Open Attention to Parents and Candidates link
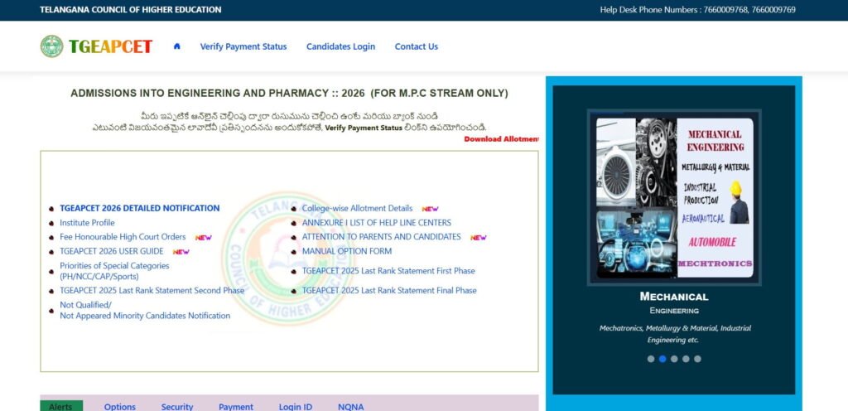The width and height of the screenshot is (848, 411). pos(381,237)
